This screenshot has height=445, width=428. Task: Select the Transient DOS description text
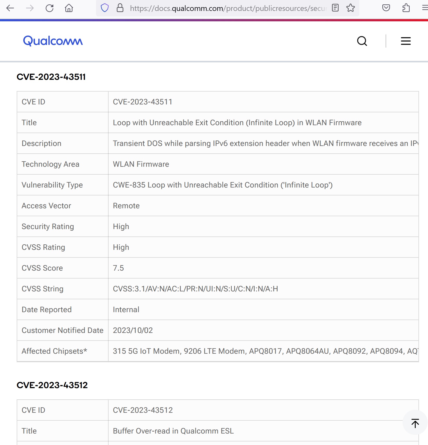pyautogui.click(x=266, y=143)
